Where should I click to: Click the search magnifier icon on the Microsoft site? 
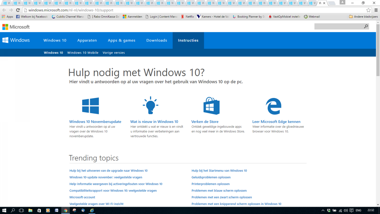point(366,27)
